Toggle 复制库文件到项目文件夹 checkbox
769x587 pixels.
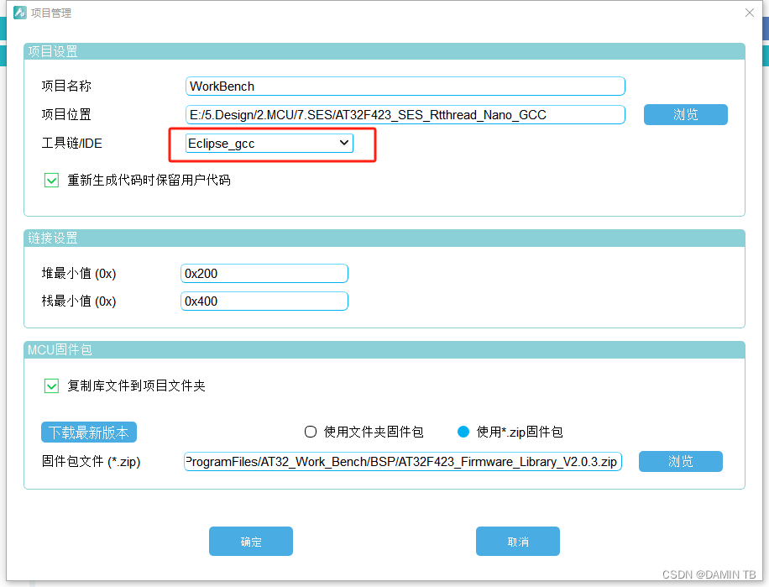click(x=51, y=385)
